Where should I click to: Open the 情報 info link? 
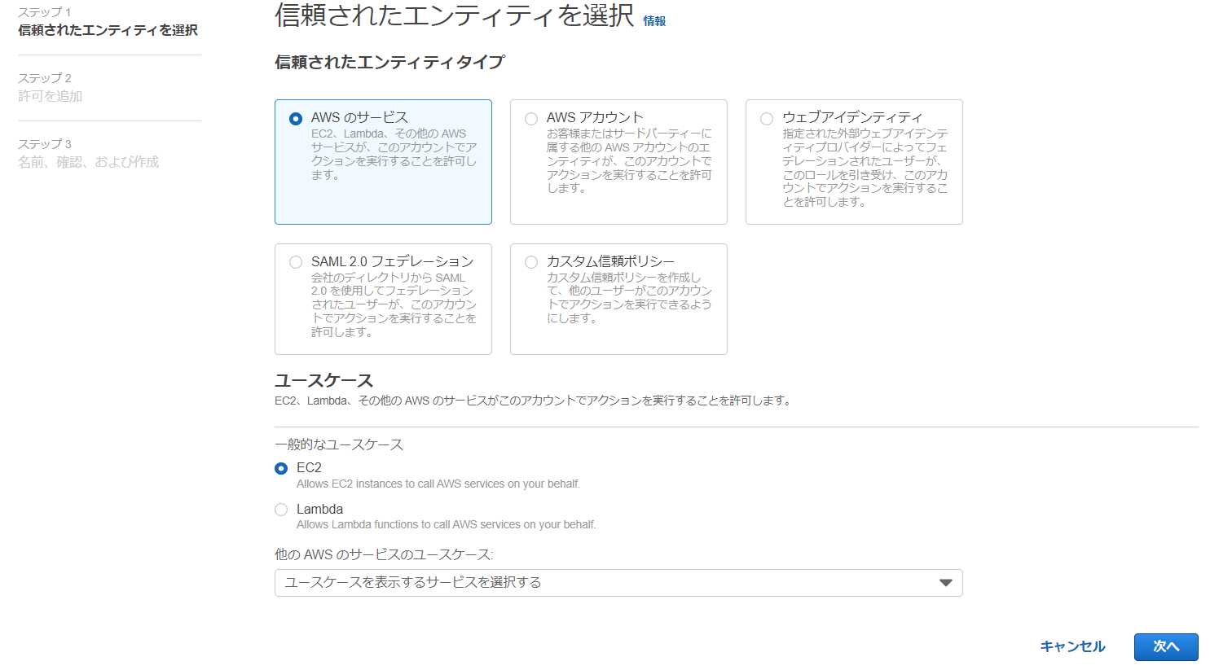click(654, 21)
